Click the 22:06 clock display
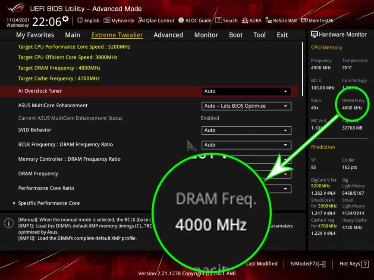374x280 pixels. [47, 22]
